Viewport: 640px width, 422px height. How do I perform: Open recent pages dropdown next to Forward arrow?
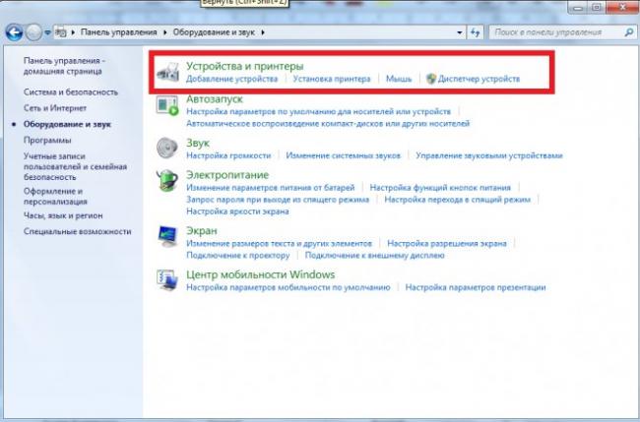[x=47, y=32]
